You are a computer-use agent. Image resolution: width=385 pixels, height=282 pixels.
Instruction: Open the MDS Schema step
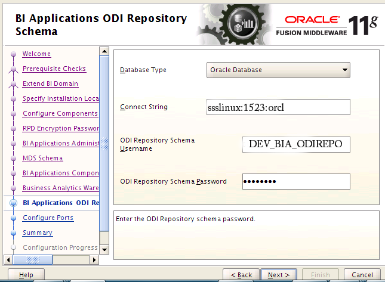43,159
